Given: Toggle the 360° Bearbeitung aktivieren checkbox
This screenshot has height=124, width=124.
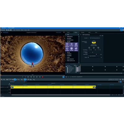Looking at the screenshot, I should (88, 38).
